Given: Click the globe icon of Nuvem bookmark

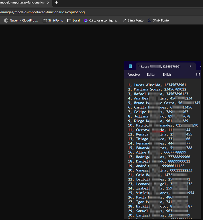Looking at the screenshot, I should click(6, 20).
